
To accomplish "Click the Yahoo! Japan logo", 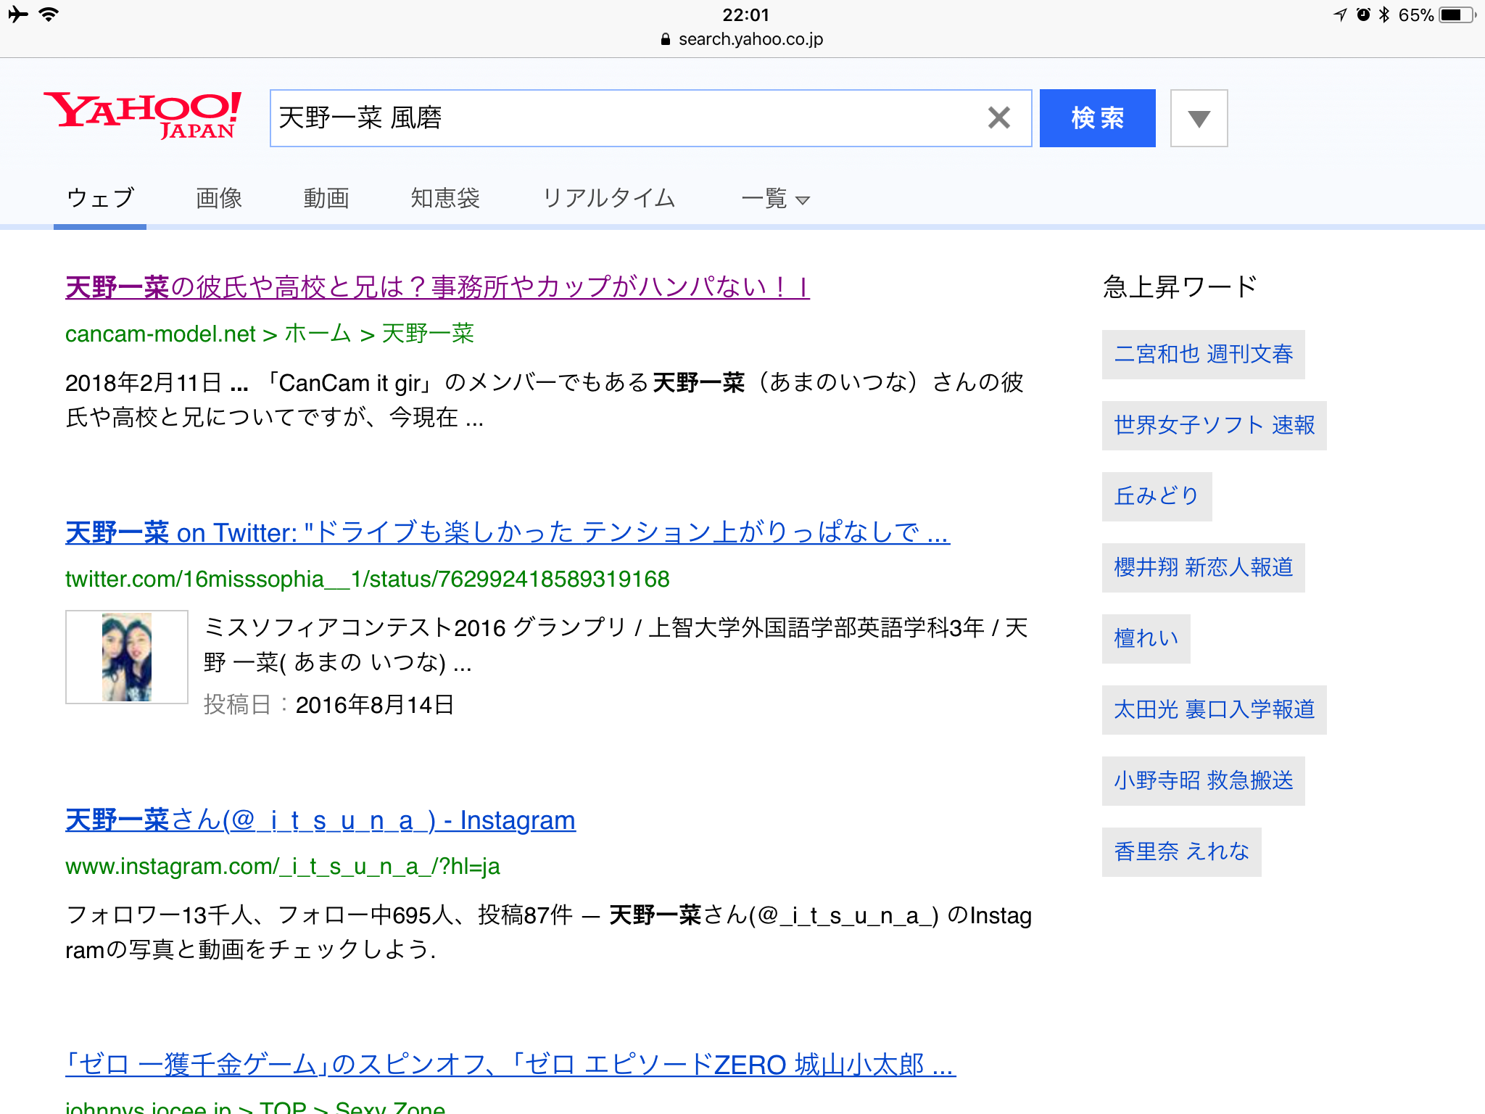I will [142, 115].
